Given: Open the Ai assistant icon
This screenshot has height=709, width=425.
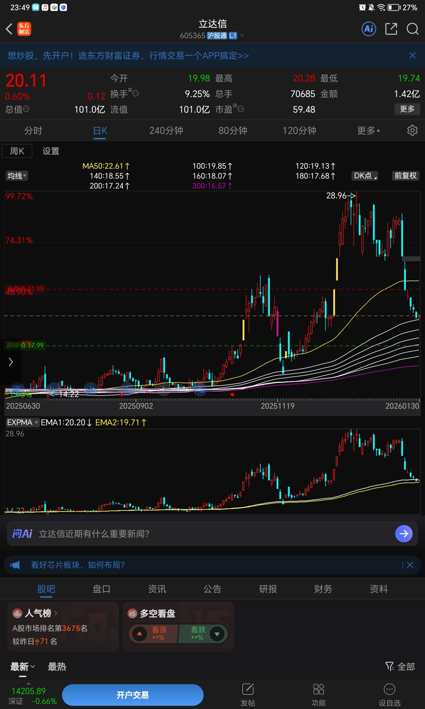Looking at the screenshot, I should [369, 29].
